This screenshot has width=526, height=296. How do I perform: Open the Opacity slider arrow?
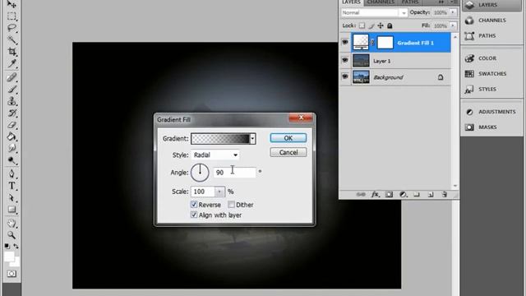point(453,12)
